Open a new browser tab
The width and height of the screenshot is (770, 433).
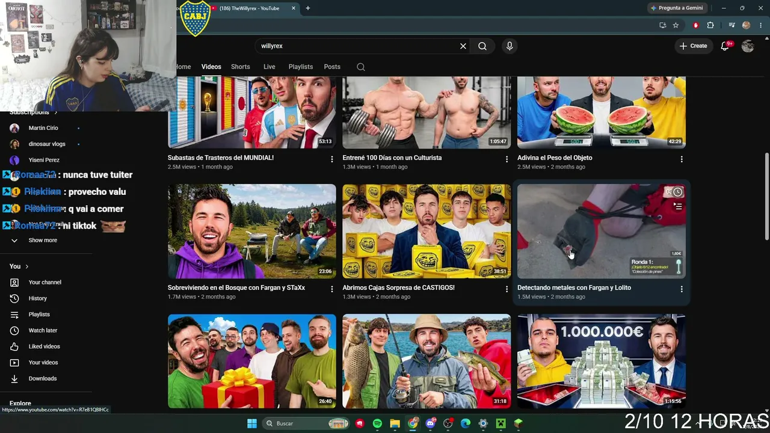pos(308,8)
